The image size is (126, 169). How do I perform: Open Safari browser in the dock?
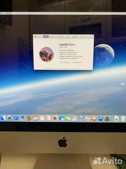16,118
